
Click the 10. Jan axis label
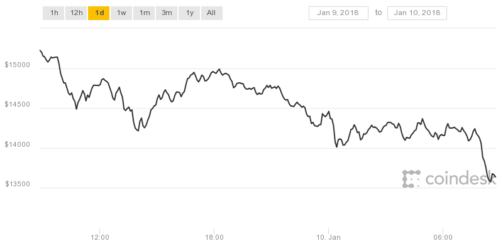[x=329, y=238]
